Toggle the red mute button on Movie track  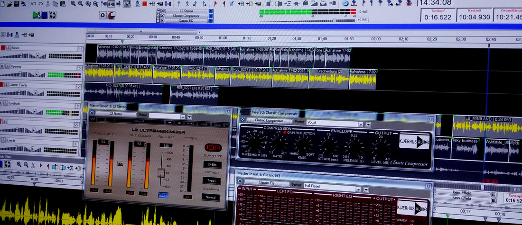(x=3, y=48)
